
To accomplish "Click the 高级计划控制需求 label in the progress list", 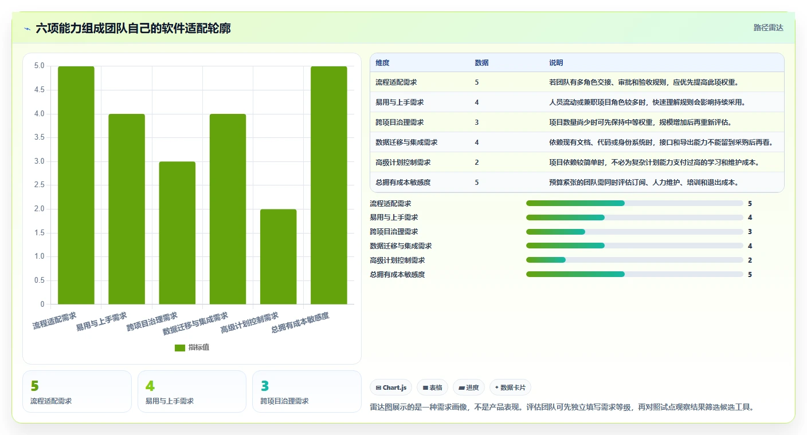I will click(398, 260).
